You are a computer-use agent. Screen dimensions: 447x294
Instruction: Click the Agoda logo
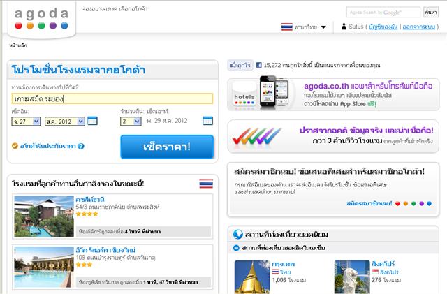[42, 19]
